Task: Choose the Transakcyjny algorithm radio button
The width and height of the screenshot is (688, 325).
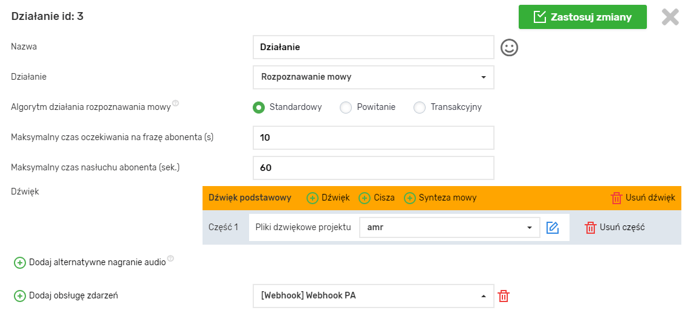Action: click(x=420, y=108)
